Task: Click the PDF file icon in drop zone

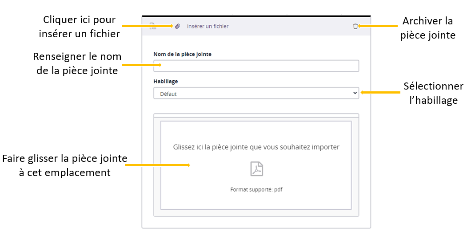Action: click(256, 169)
